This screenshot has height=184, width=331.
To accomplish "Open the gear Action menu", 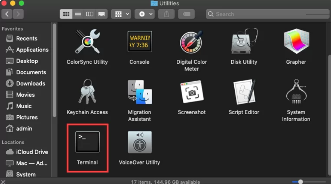I will [144, 14].
